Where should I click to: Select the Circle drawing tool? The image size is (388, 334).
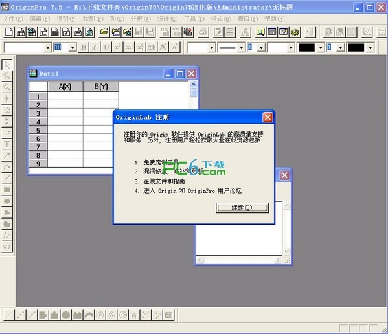[x=7, y=201]
